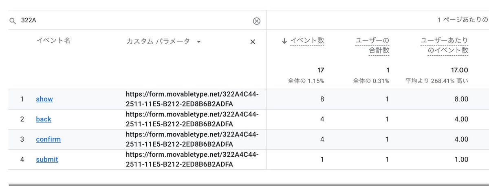
Task: Open the confirm event link
Action: 48,139
